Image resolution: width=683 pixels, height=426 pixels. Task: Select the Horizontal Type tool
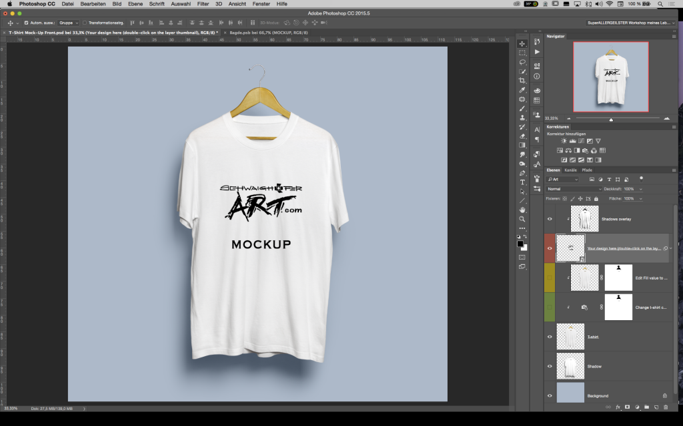pyautogui.click(x=522, y=182)
